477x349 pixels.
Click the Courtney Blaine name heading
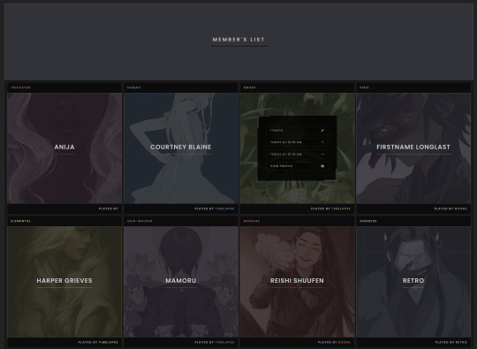181,148
